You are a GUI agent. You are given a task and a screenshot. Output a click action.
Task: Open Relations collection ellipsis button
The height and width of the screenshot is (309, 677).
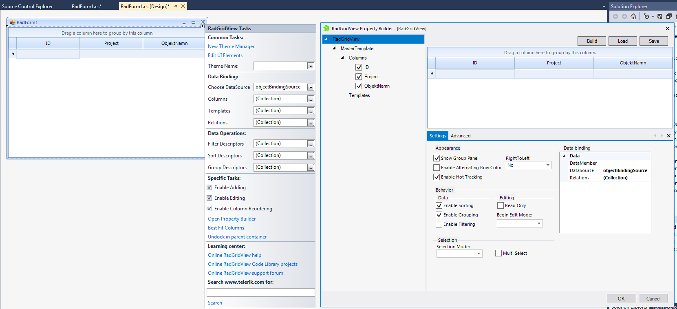coord(311,123)
